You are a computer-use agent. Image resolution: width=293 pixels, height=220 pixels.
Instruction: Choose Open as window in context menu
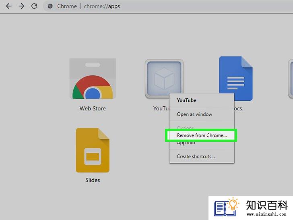[202, 114]
